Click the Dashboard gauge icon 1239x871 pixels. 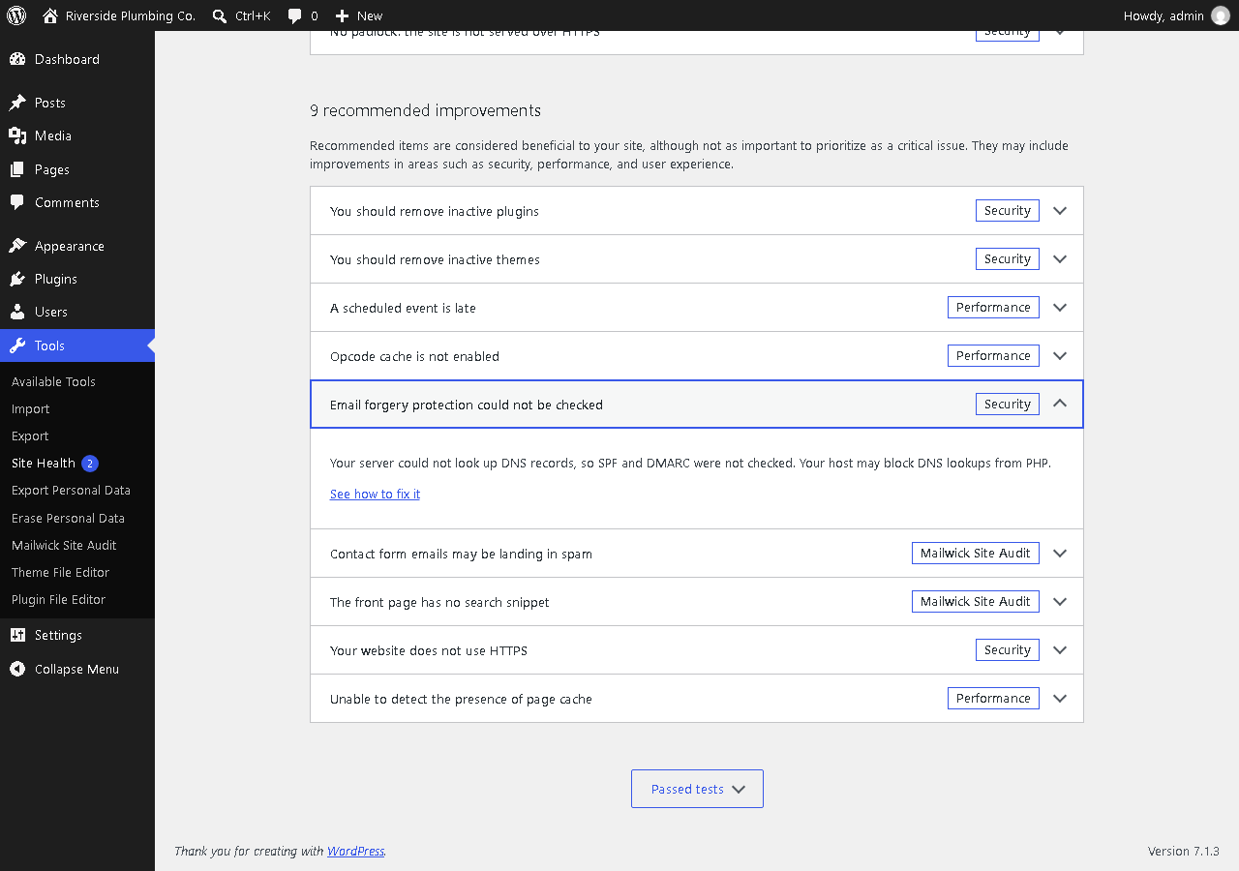tap(17, 59)
